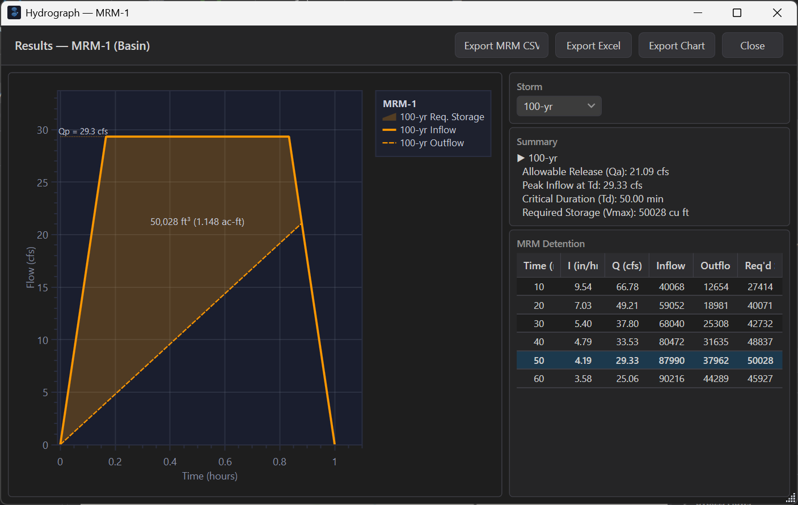Viewport: 798px width, 505px height.
Task: Click the Time column header
Action: tap(537, 265)
